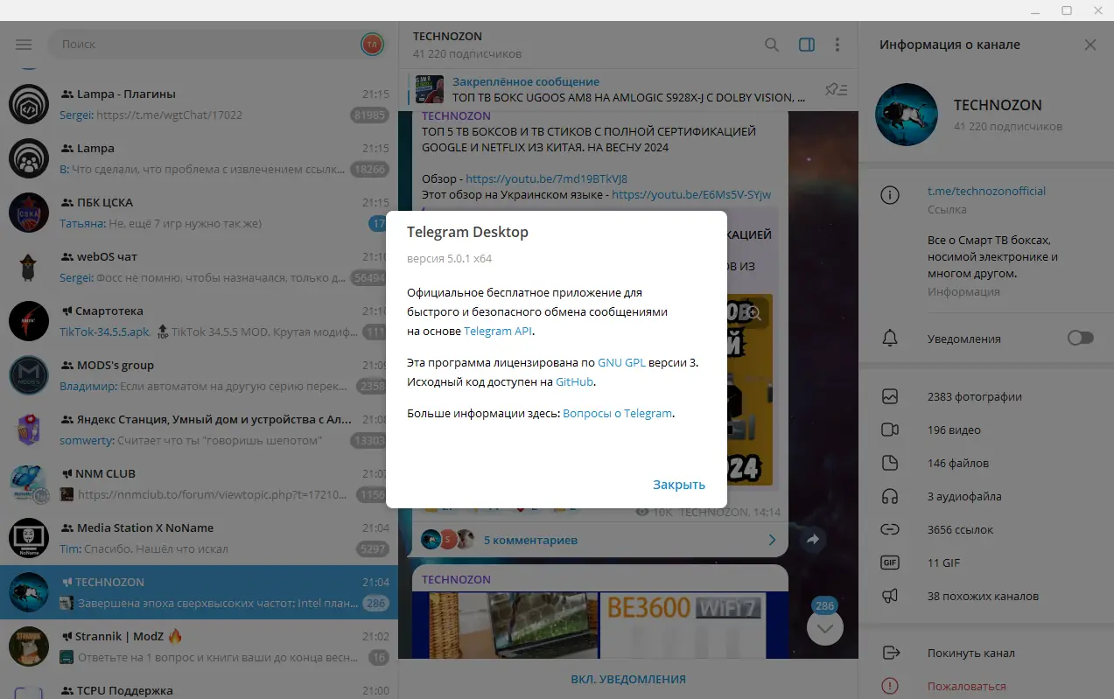1114x699 pixels.
Task: Open t.me/technozonofficial link
Action: tap(986, 191)
